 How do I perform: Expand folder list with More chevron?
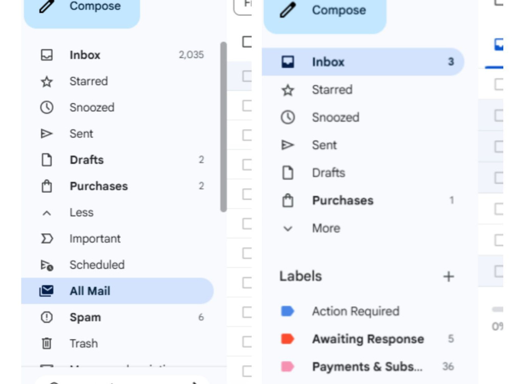(x=288, y=229)
